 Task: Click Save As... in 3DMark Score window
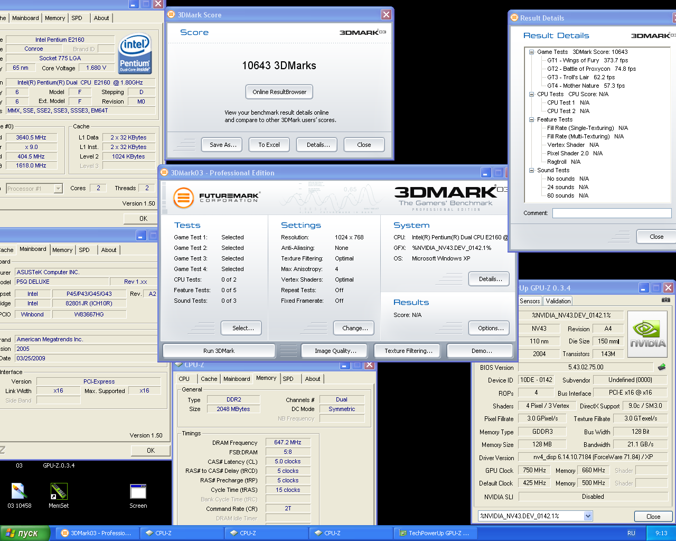pos(223,145)
